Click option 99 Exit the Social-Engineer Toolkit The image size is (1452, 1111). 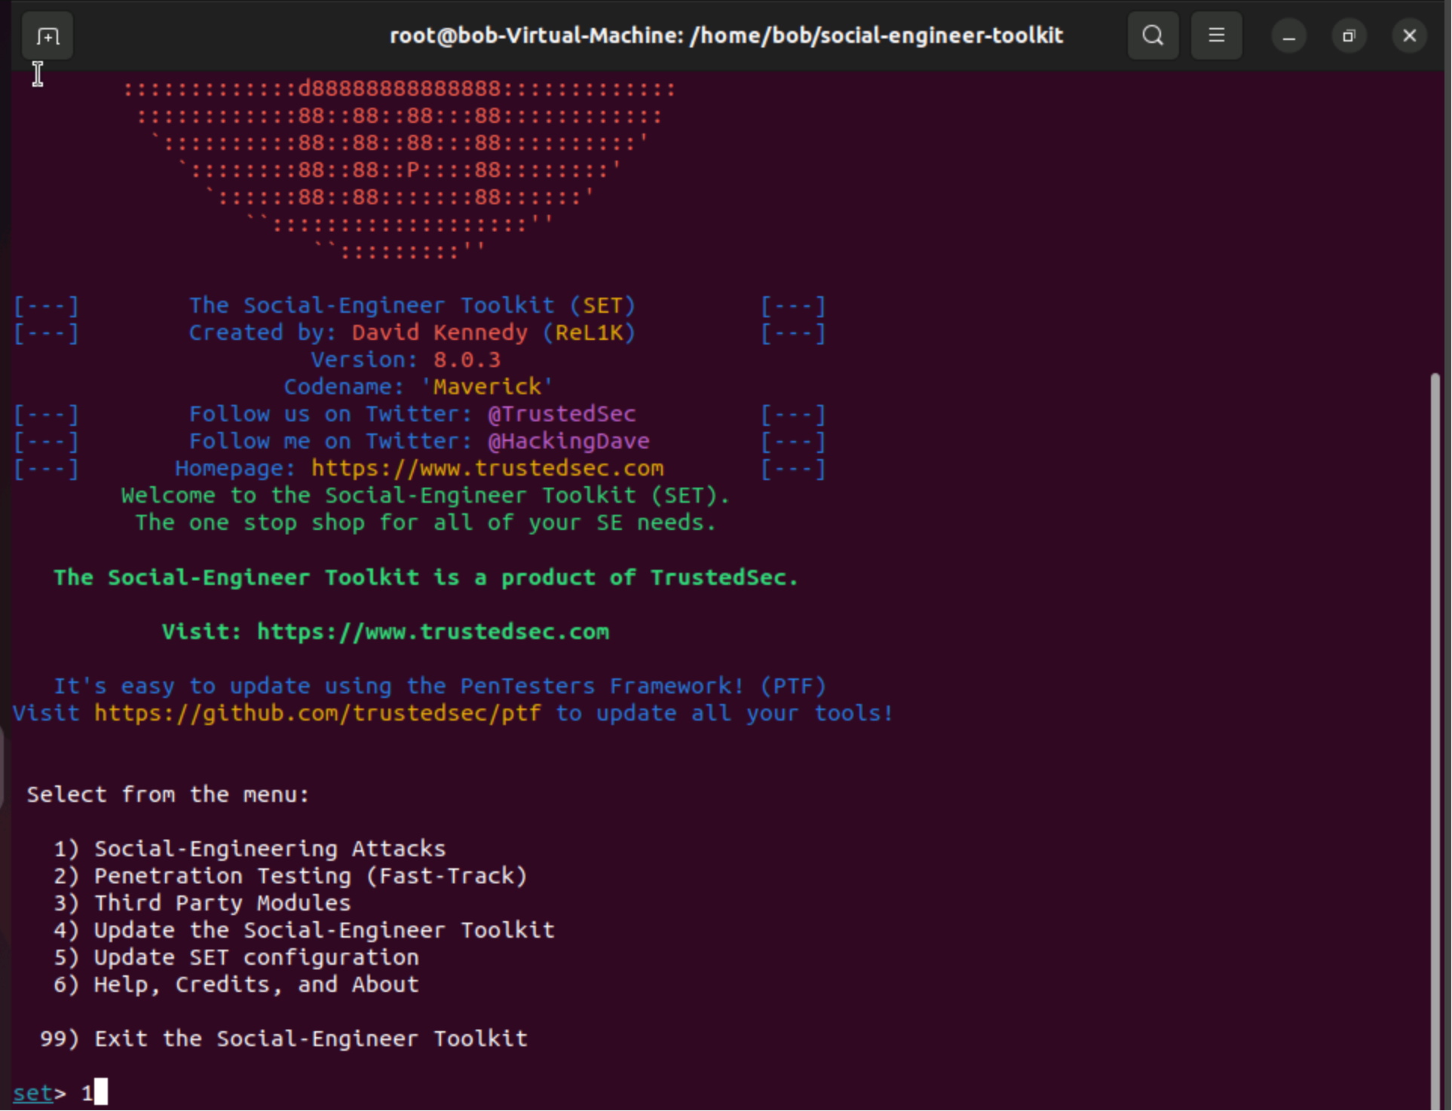[x=283, y=1039]
